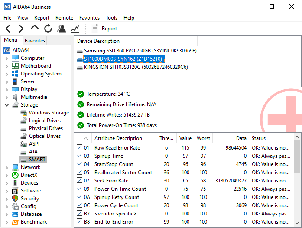Open the Tools menu

[x=111, y=18]
